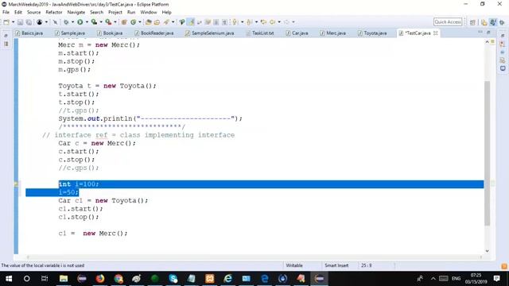Click the Forward navigation arrow icon
The height and width of the screenshot is (286, 509).
coord(286,22)
